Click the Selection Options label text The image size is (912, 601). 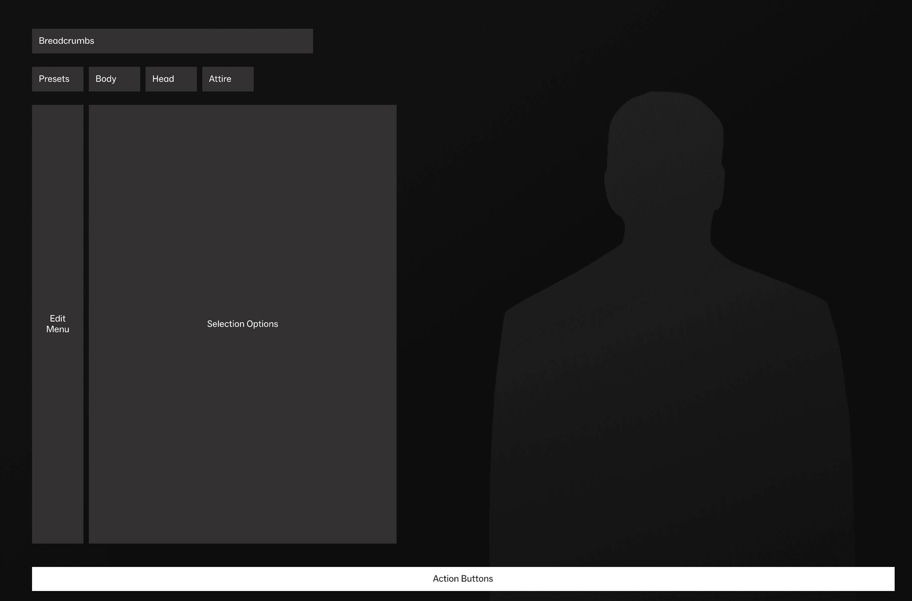[243, 324]
